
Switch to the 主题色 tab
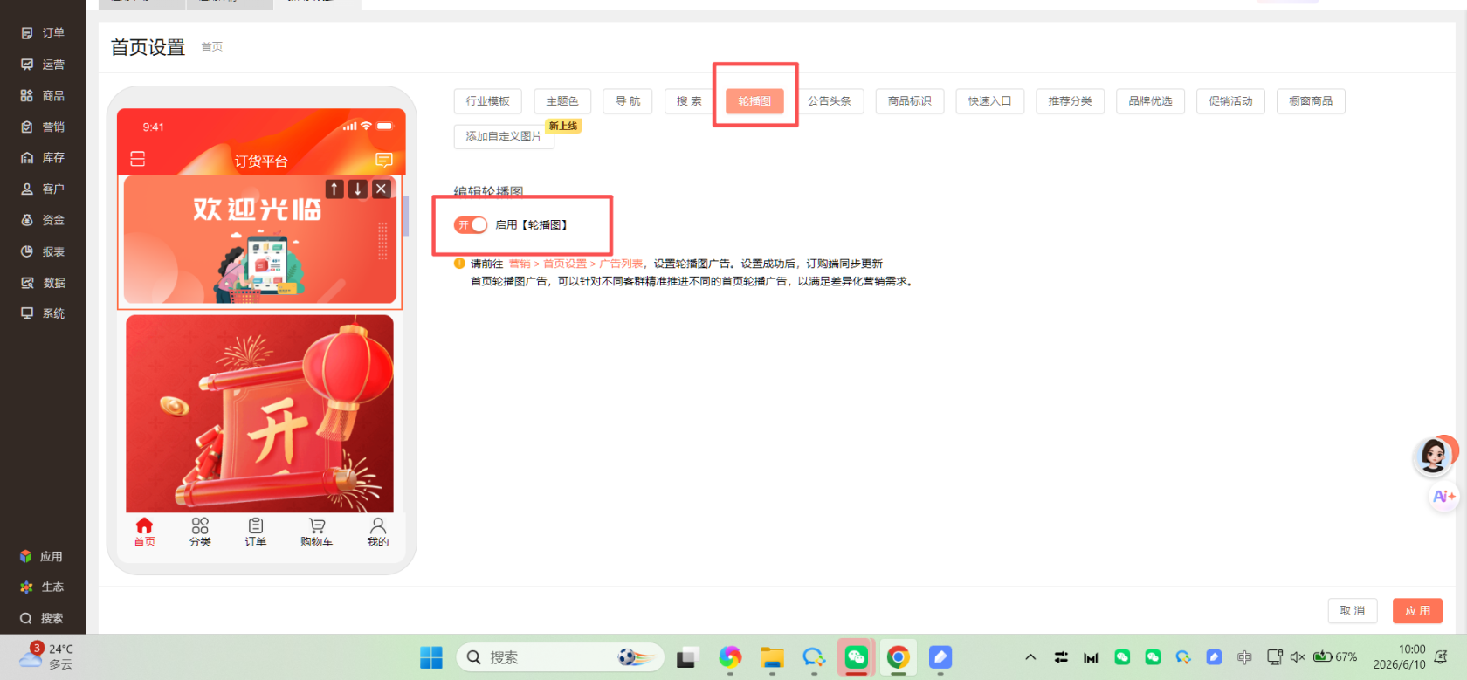pyautogui.click(x=562, y=101)
